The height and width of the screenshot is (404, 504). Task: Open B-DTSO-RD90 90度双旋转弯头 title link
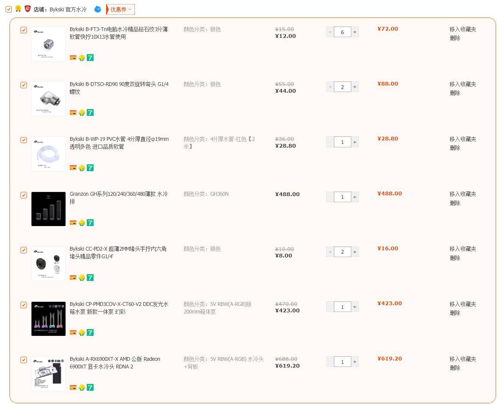click(x=119, y=88)
